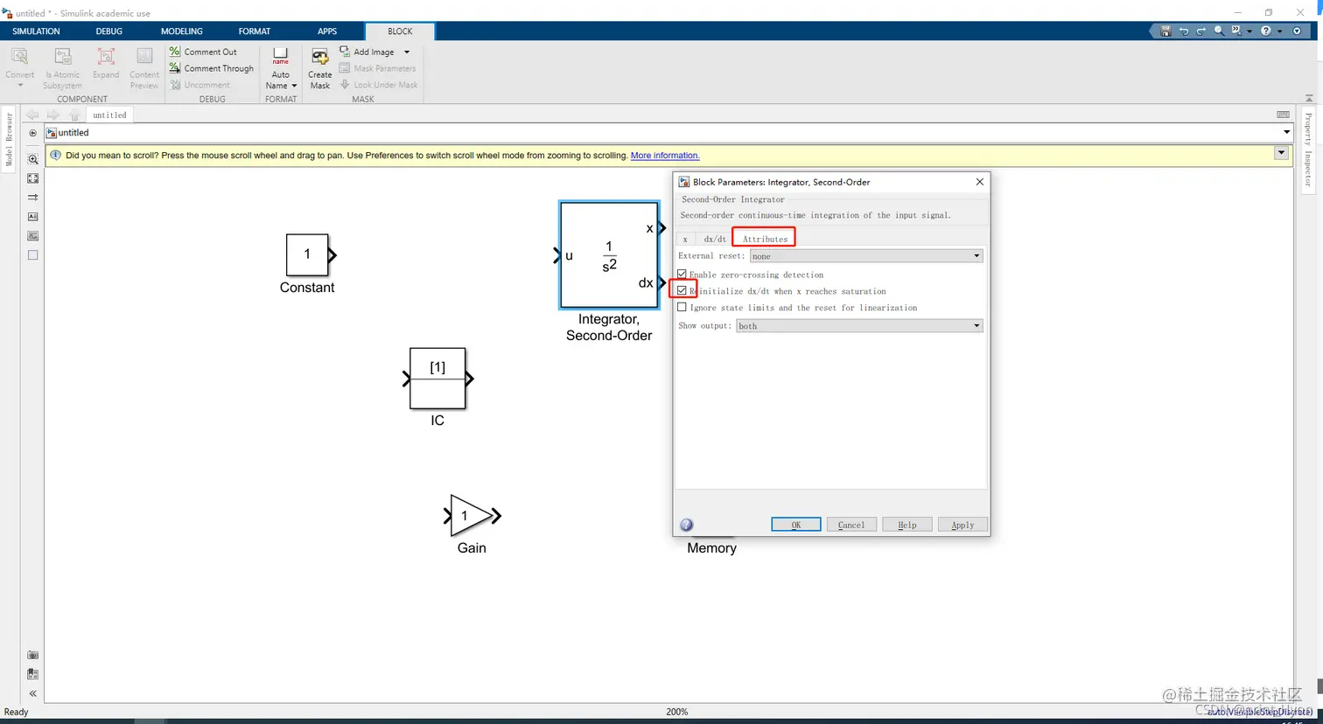This screenshot has height=724, width=1323.
Task: Click the Help question mark icon
Action: pos(1265,31)
